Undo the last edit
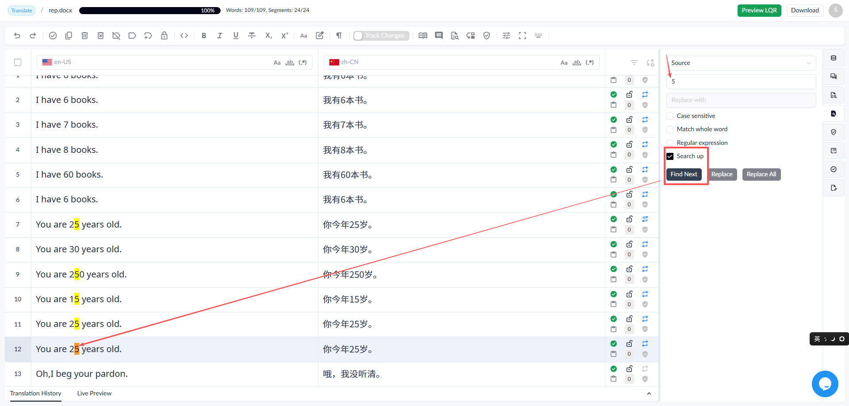This screenshot has height=406, width=849. coord(17,36)
